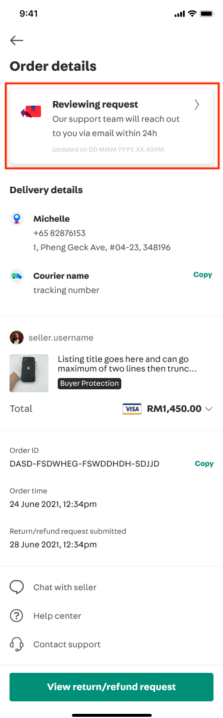Tap the chat bubble icon

coord(17,587)
